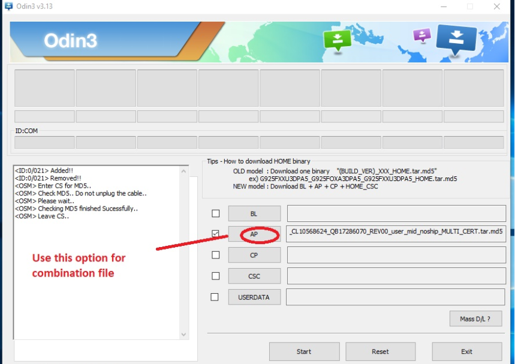Reset the Odin settings
The height and width of the screenshot is (364, 515).
click(x=380, y=351)
